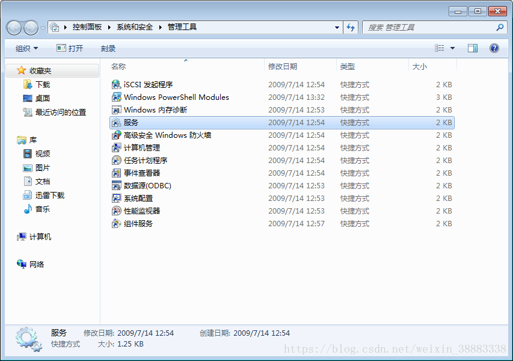Click the 网络 icon in sidebar
513x361 pixels.
click(x=22, y=264)
